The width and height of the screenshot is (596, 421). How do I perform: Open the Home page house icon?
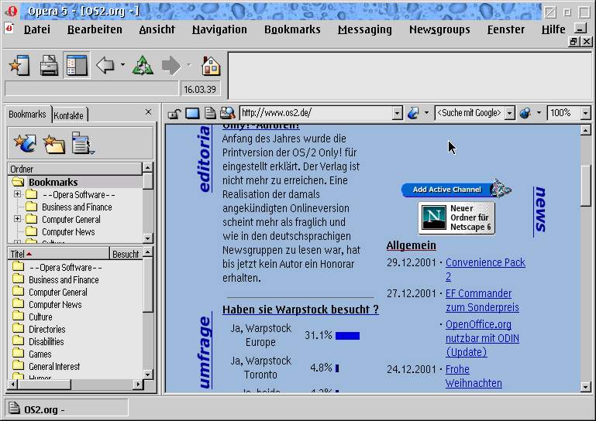[211, 66]
